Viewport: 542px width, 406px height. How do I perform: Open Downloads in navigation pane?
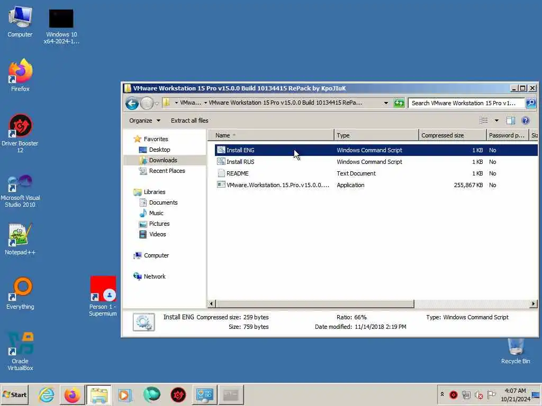pyautogui.click(x=163, y=160)
